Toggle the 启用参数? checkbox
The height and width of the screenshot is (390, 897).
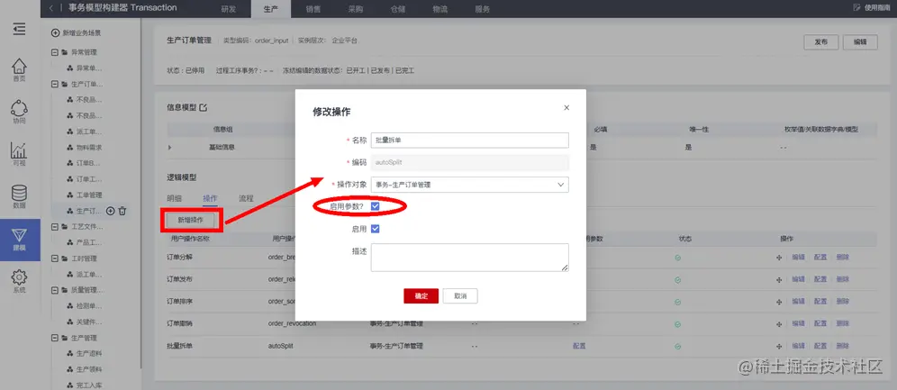(376, 206)
